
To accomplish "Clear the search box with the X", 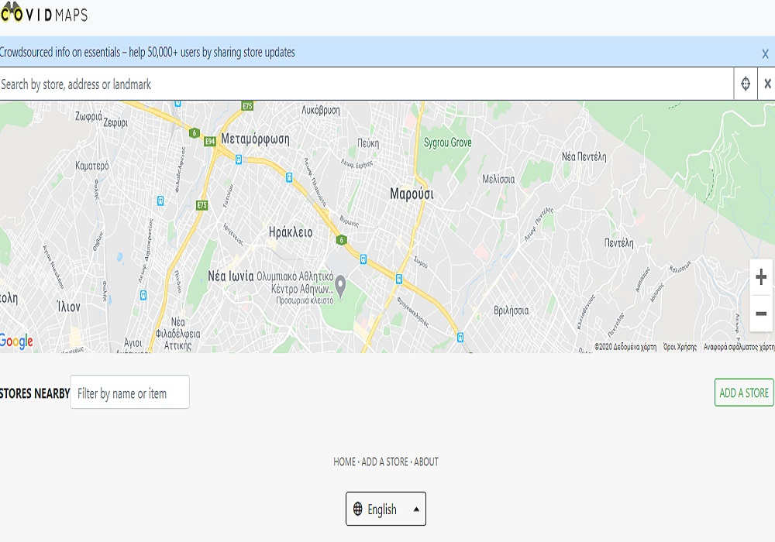I will pos(767,84).
